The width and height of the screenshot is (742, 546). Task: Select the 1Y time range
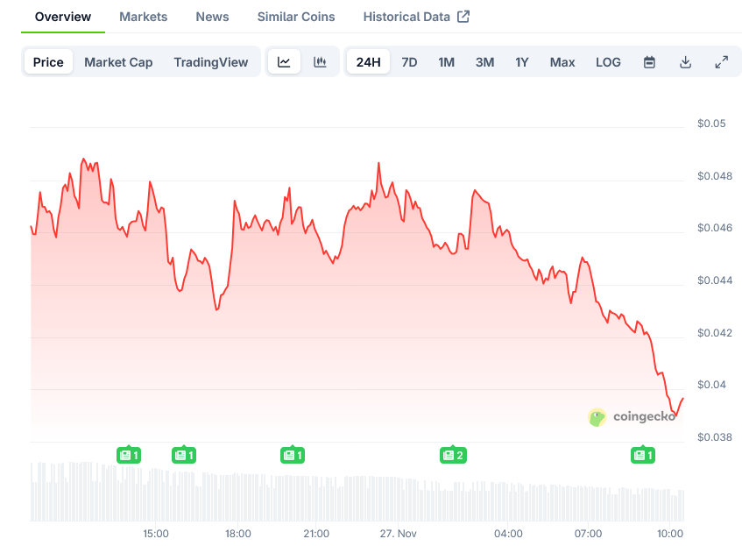pos(521,62)
